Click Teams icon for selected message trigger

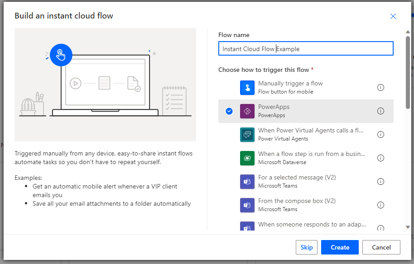point(247,182)
